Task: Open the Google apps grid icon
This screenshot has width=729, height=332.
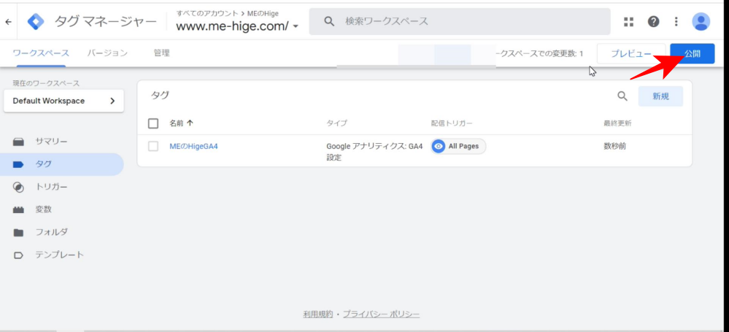Action: [x=628, y=21]
